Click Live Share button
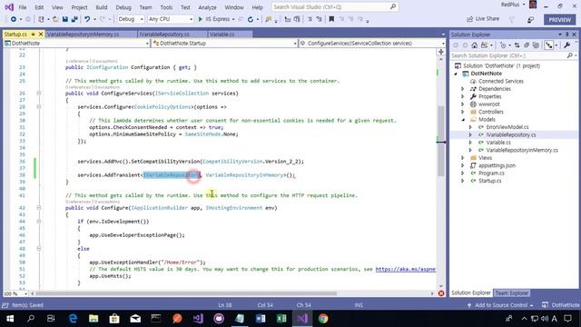The image size is (581, 327). coord(483,19)
